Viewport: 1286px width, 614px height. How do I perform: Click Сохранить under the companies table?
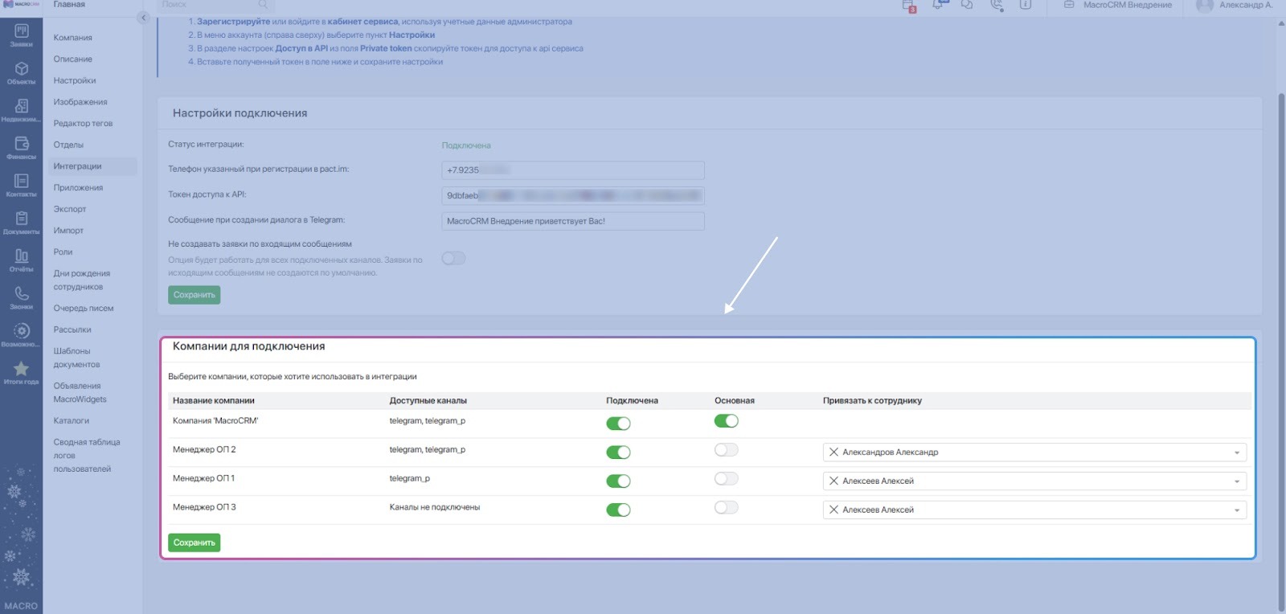194,543
